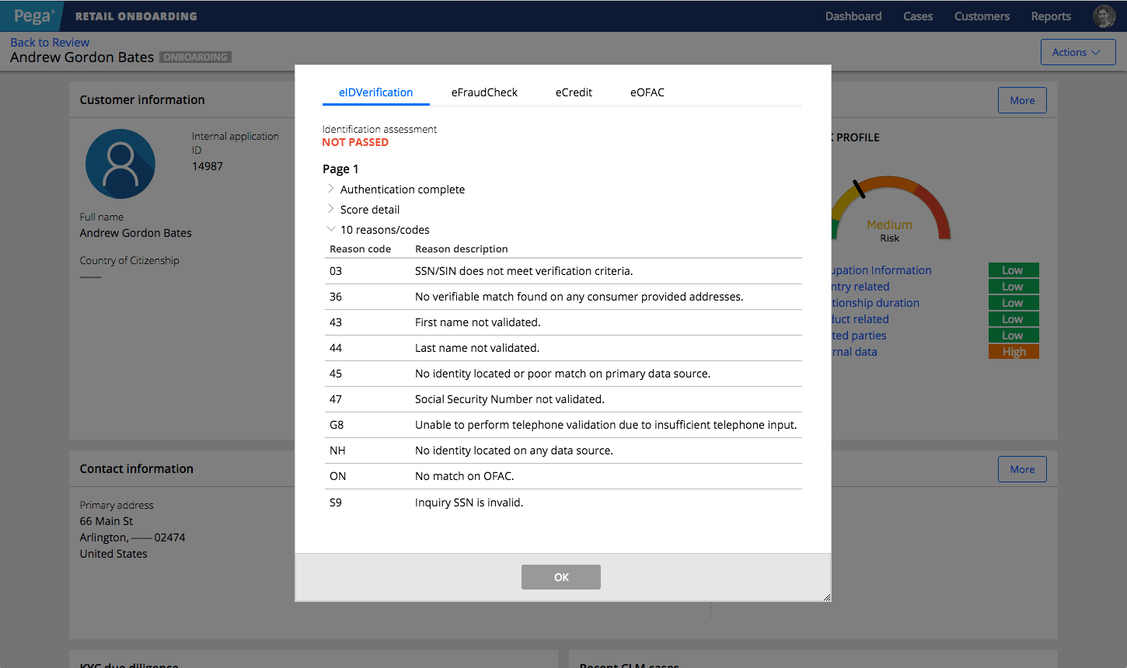This screenshot has height=668, width=1127.
Task: Follow the Back to Review link
Action: tap(50, 42)
